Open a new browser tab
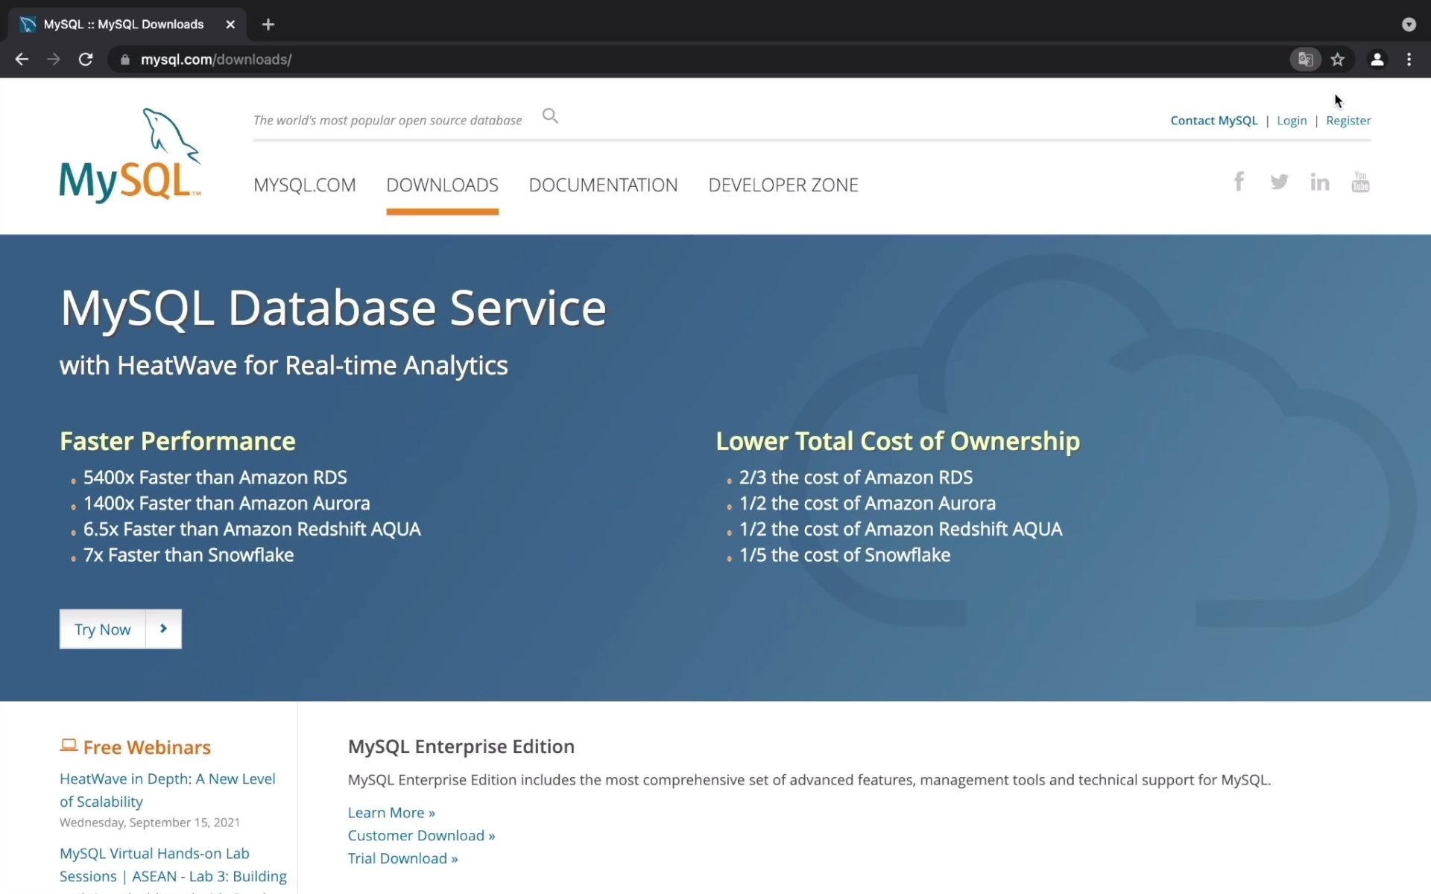Screen dimensions: 1431x894 pos(268,25)
